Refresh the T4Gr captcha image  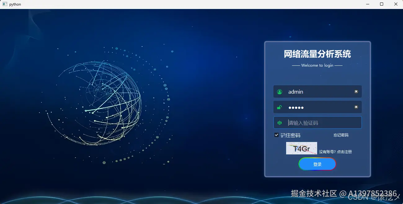301,148
